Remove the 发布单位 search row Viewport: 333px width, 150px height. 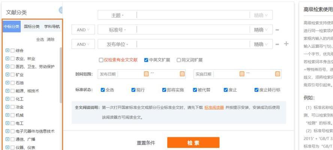tap(277, 44)
